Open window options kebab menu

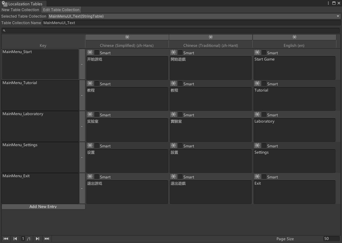(x=328, y=3)
